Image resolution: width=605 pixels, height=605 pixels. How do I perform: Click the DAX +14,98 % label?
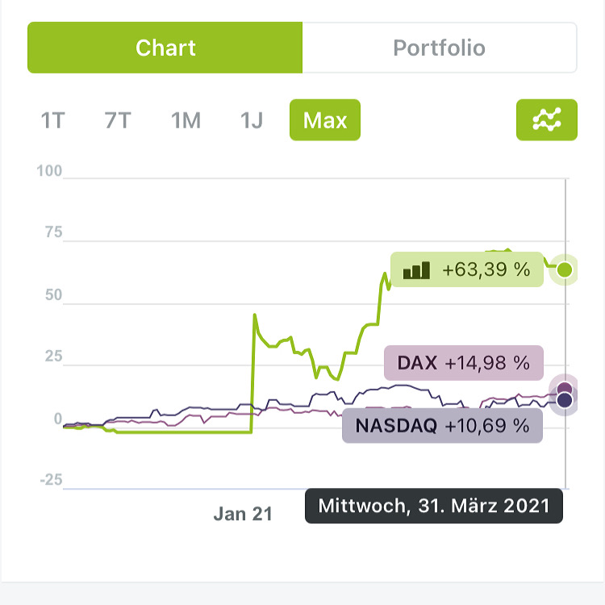coord(462,363)
